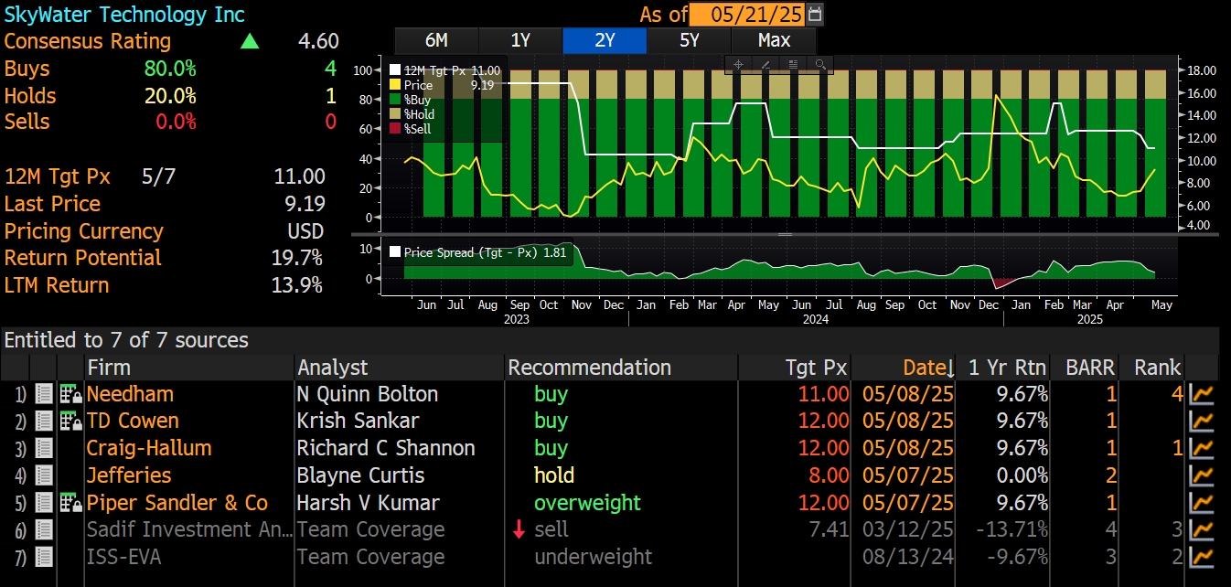Switch to the Max chart period tab
Viewport: 1231px width, 587px height.
point(773,40)
